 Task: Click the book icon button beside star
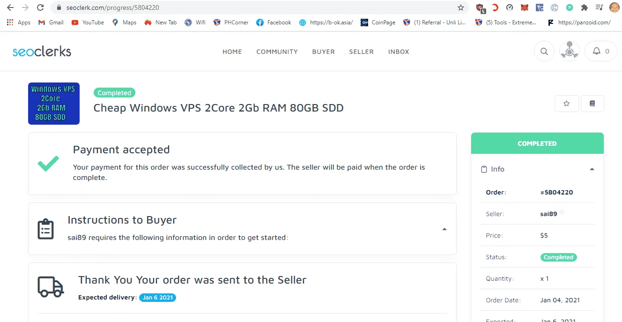(x=592, y=104)
